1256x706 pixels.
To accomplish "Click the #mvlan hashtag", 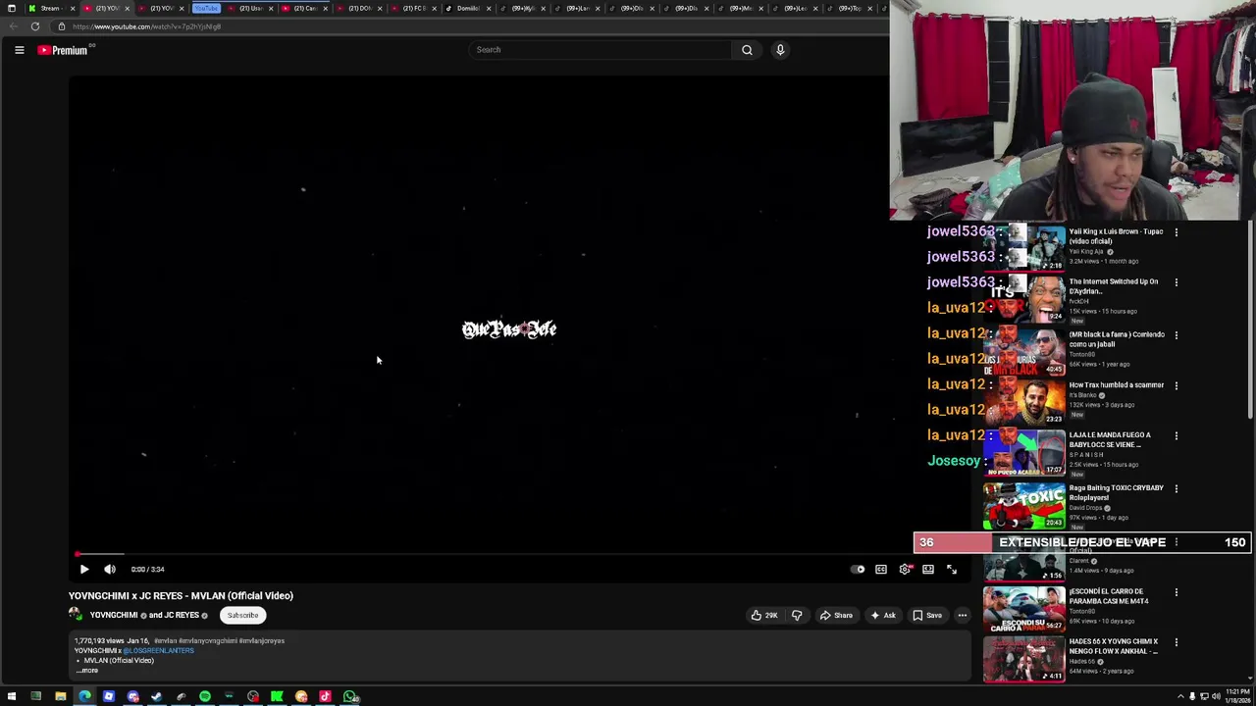I will pyautogui.click(x=164, y=641).
